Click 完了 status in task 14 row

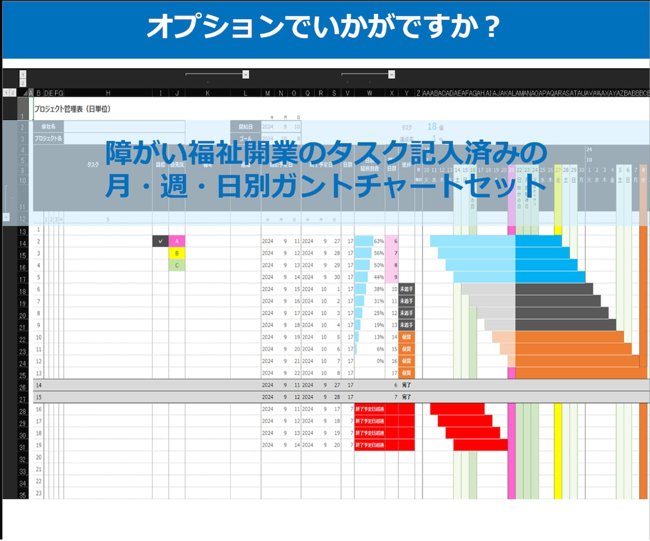click(407, 385)
